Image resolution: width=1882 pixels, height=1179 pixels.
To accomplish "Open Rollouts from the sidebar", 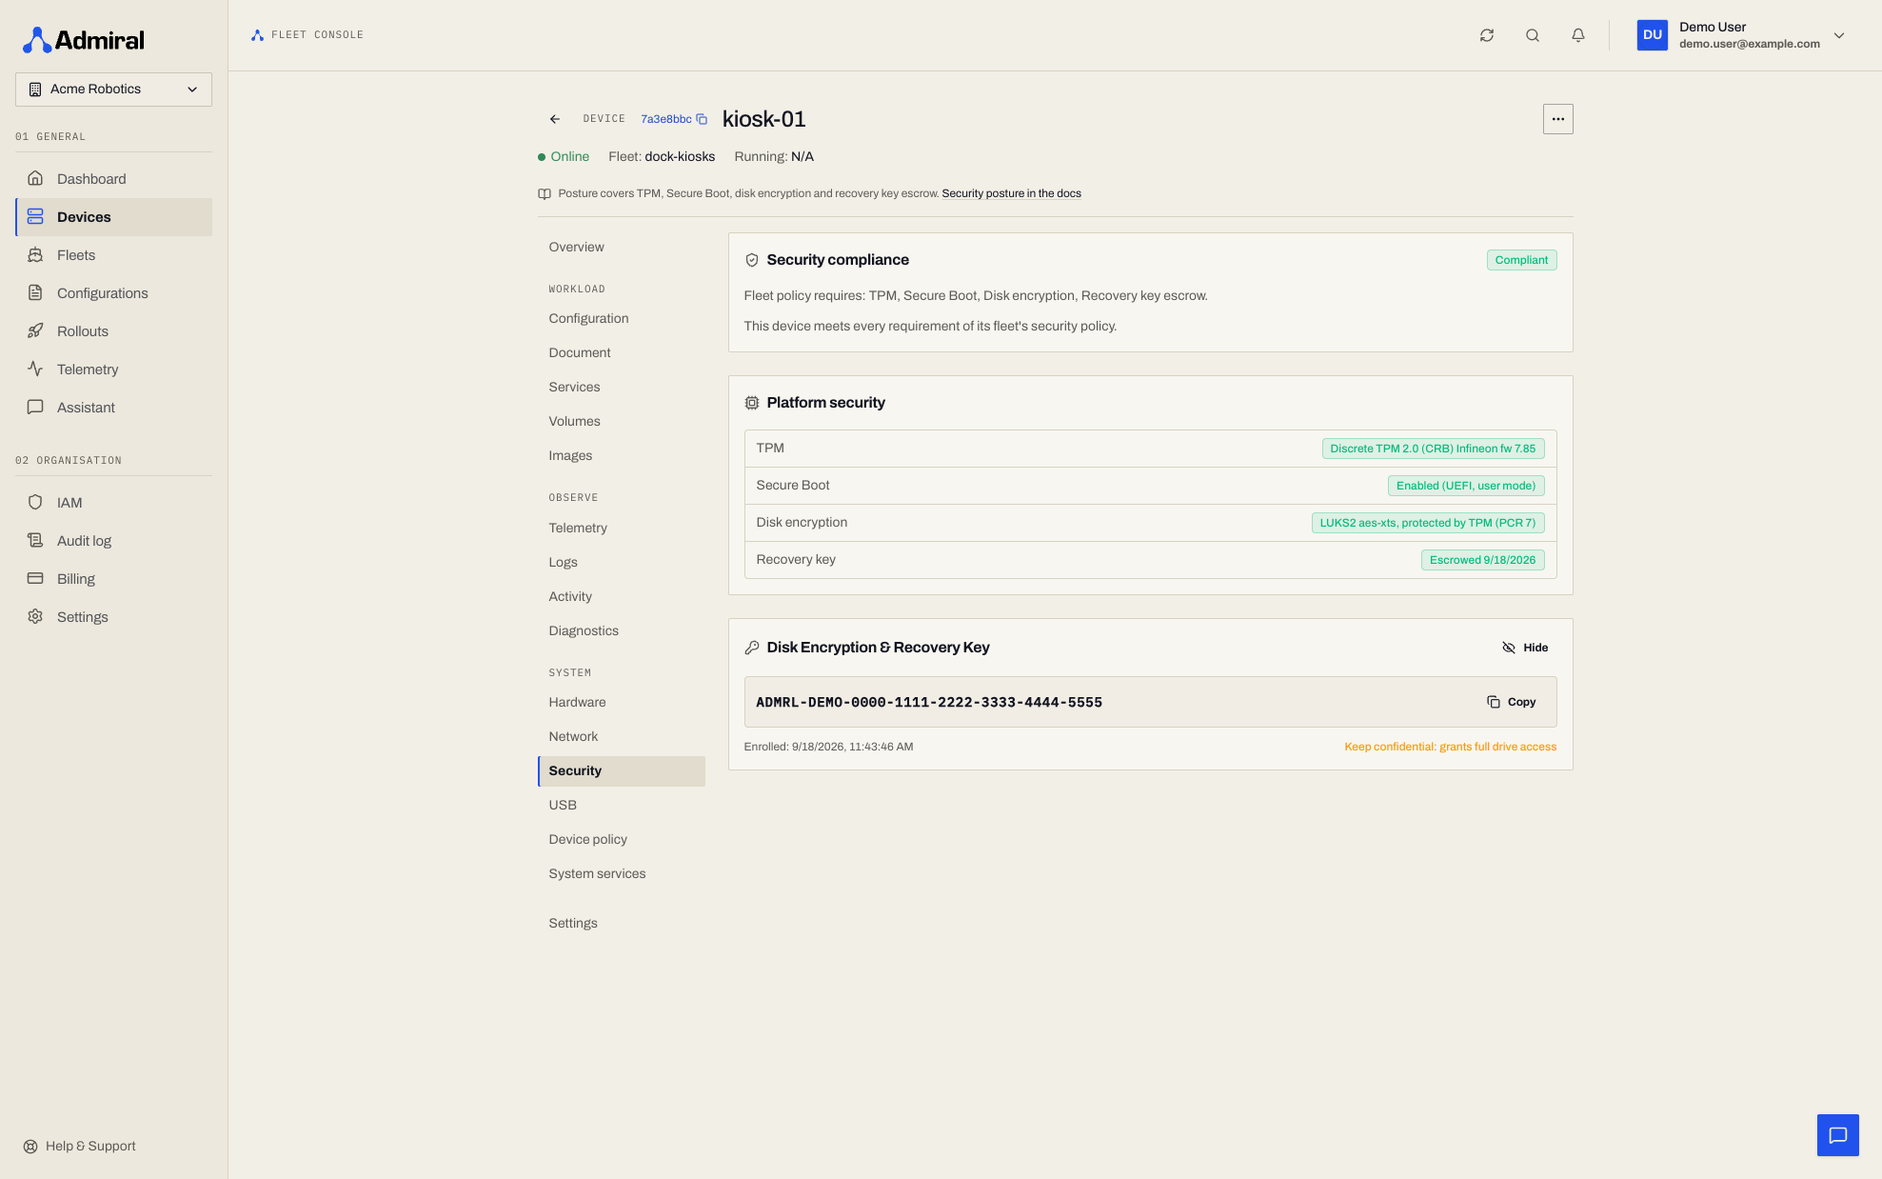I will (x=113, y=331).
